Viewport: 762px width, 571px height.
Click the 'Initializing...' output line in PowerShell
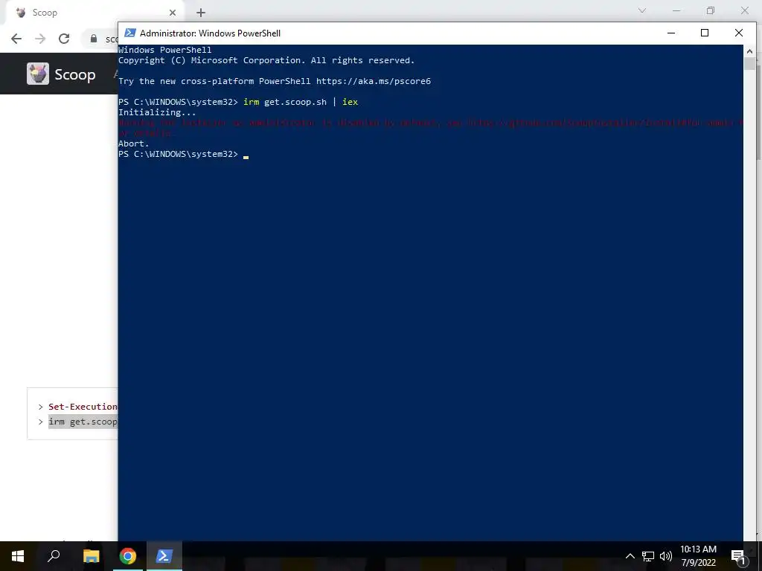click(x=157, y=112)
